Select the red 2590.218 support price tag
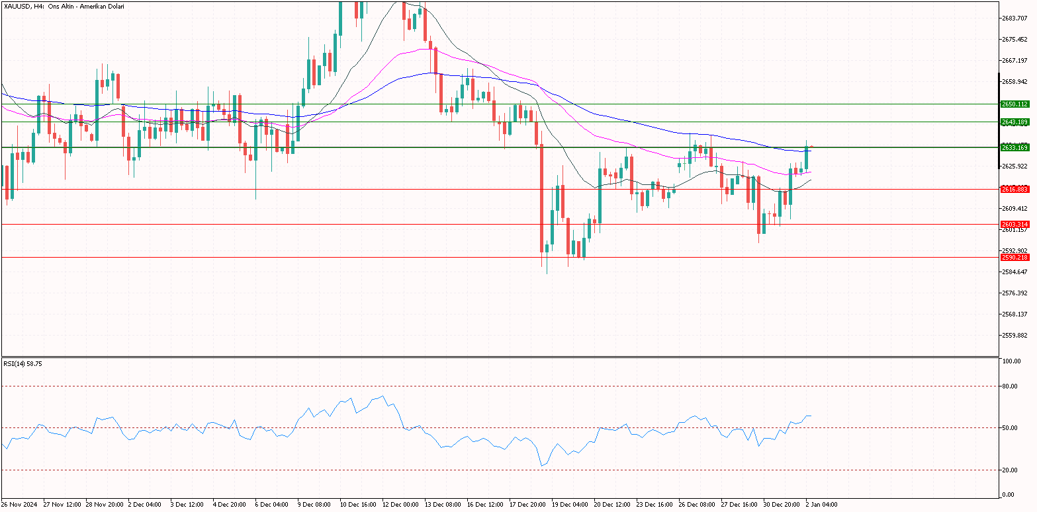Viewport: 1037px width, 512px height. (x=1014, y=258)
